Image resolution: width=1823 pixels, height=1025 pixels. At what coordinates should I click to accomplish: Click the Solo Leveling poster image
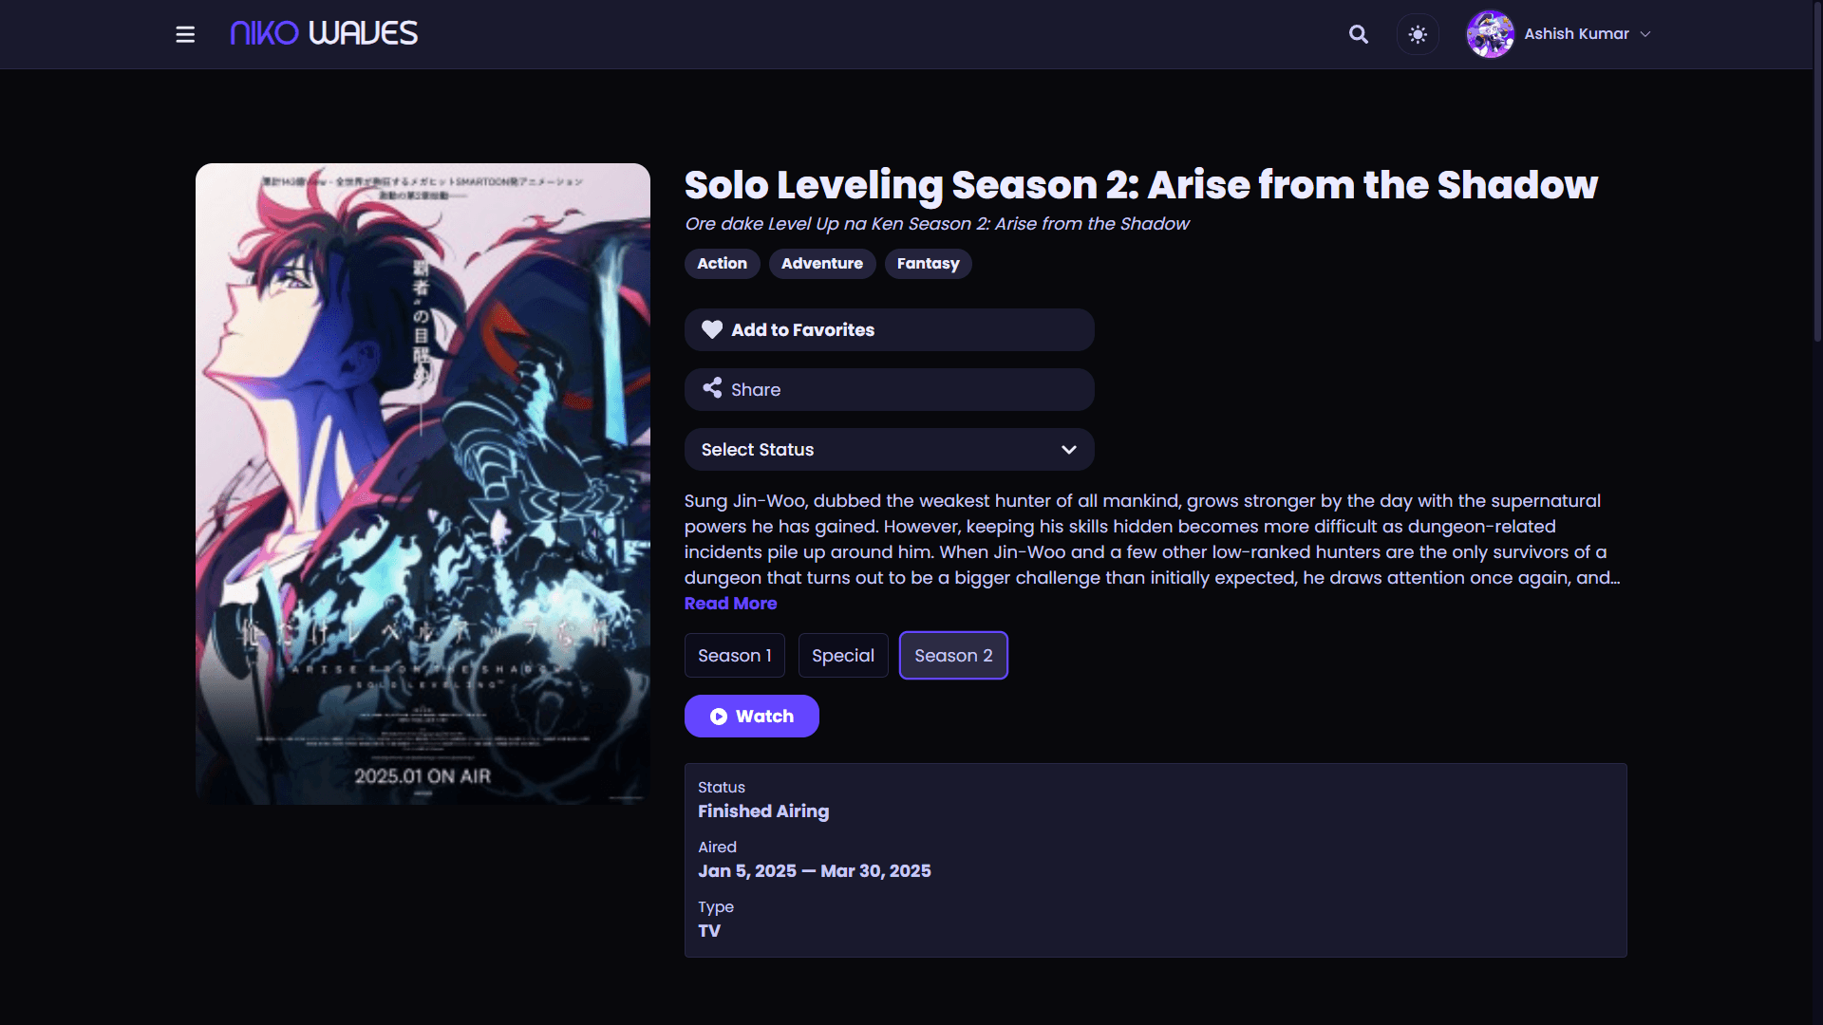423,484
